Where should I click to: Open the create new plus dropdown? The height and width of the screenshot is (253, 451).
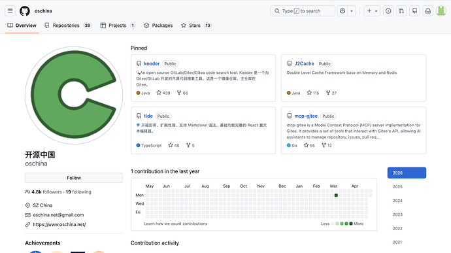pos(372,11)
